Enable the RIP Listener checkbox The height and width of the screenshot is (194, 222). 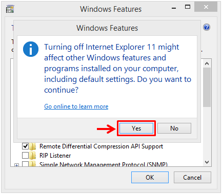(x=25, y=156)
